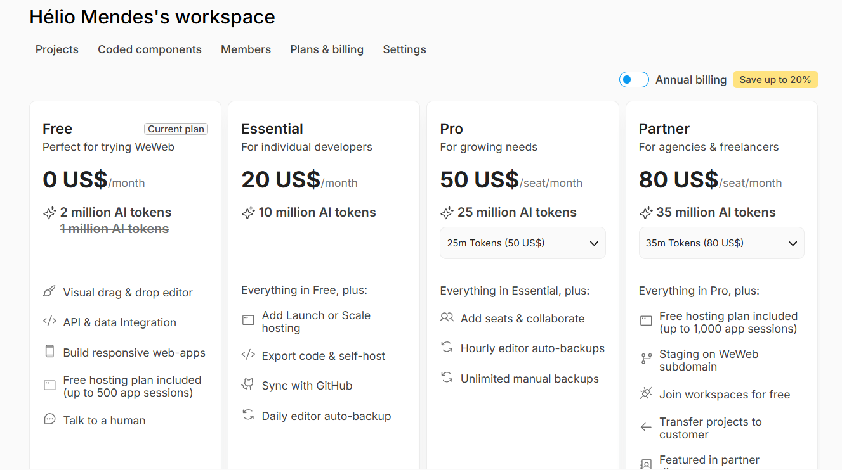Click the chat bubble icon beside Talk to a human
The height and width of the screenshot is (470, 842).
[x=49, y=419]
